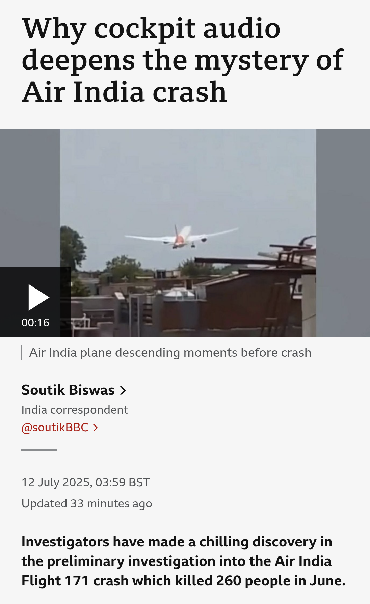Click the India correspondent subtitle

(75, 410)
